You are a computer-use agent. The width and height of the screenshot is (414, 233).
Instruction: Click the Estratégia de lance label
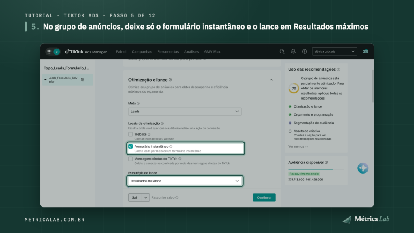pyautogui.click(x=143, y=173)
